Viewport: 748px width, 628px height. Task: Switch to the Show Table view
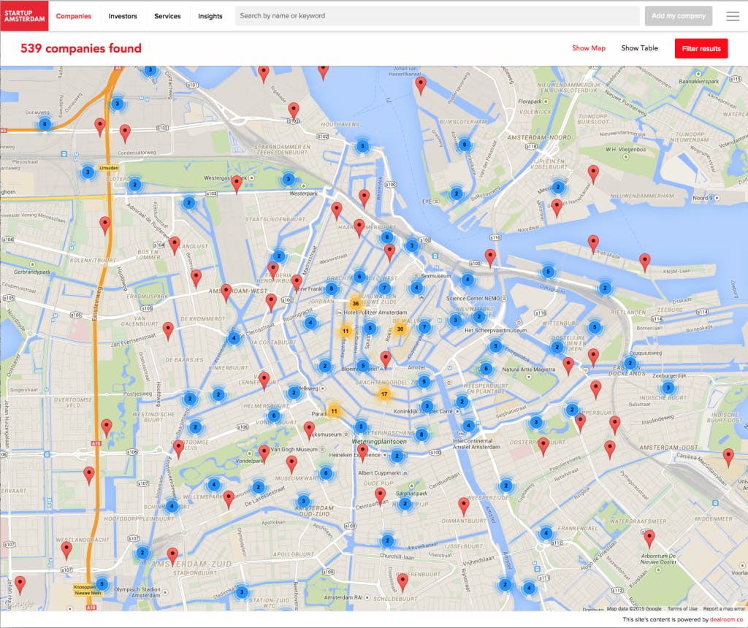[639, 47]
